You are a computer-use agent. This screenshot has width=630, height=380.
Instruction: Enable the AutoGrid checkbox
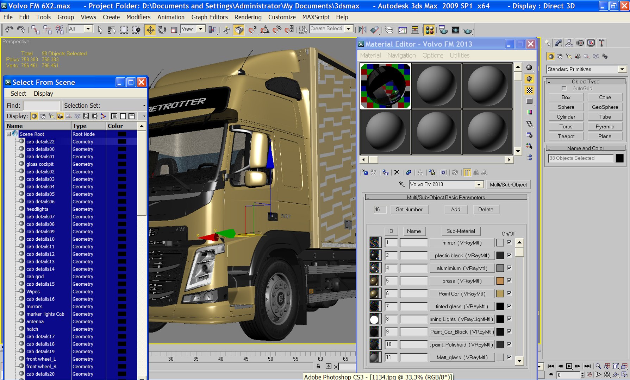point(564,88)
